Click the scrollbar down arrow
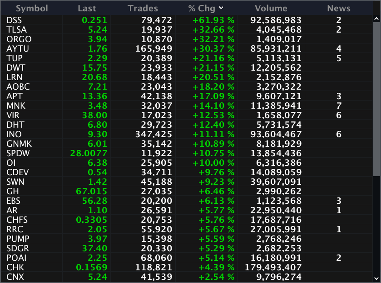Screen dimensions: 381x283 (x=376, y=278)
